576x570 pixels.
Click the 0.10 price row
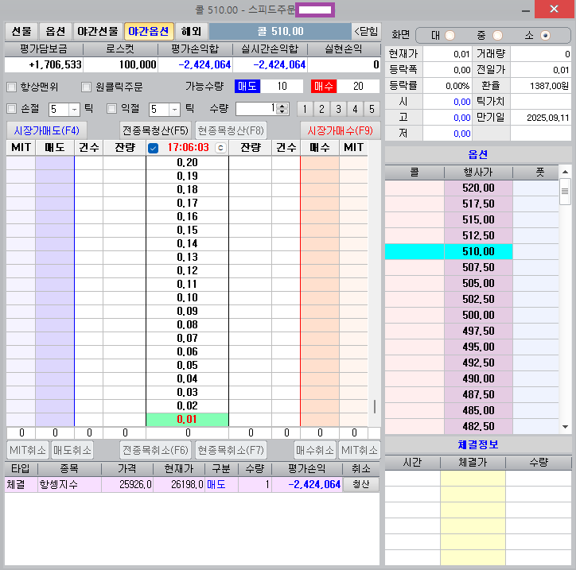click(x=187, y=297)
